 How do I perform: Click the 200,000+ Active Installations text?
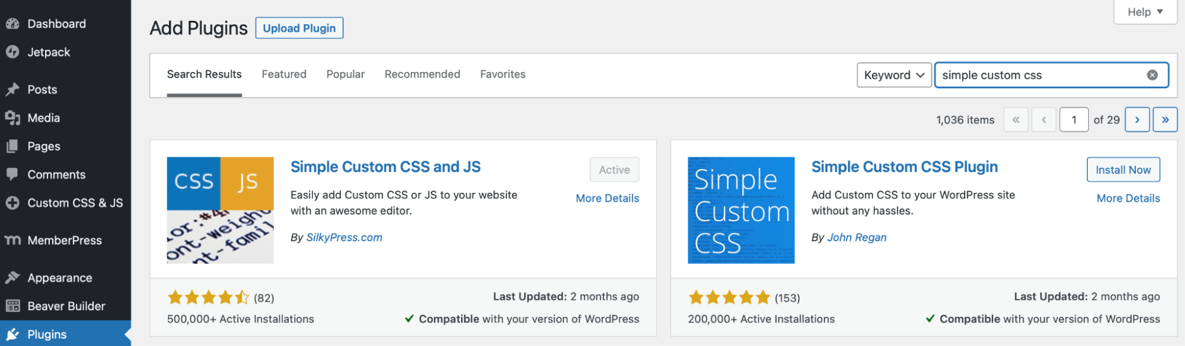click(x=761, y=319)
